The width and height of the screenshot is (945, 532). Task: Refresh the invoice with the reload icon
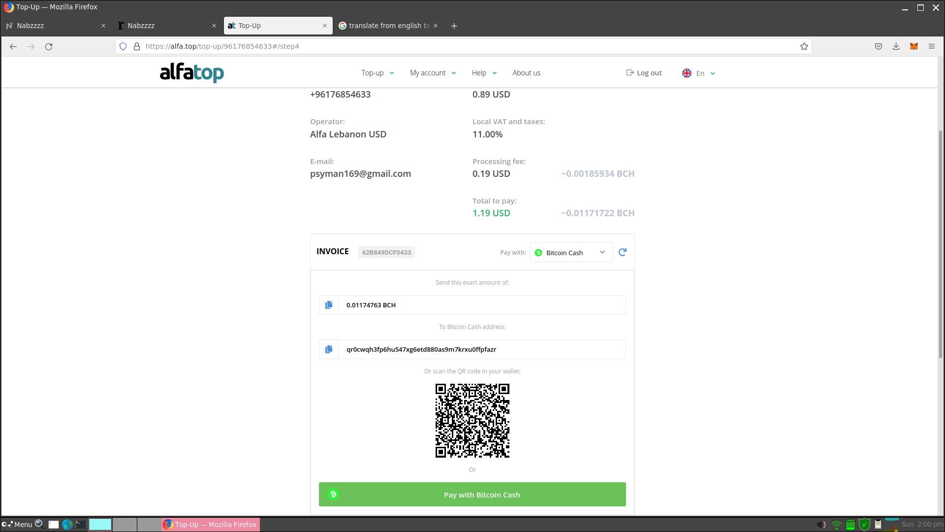click(x=623, y=252)
